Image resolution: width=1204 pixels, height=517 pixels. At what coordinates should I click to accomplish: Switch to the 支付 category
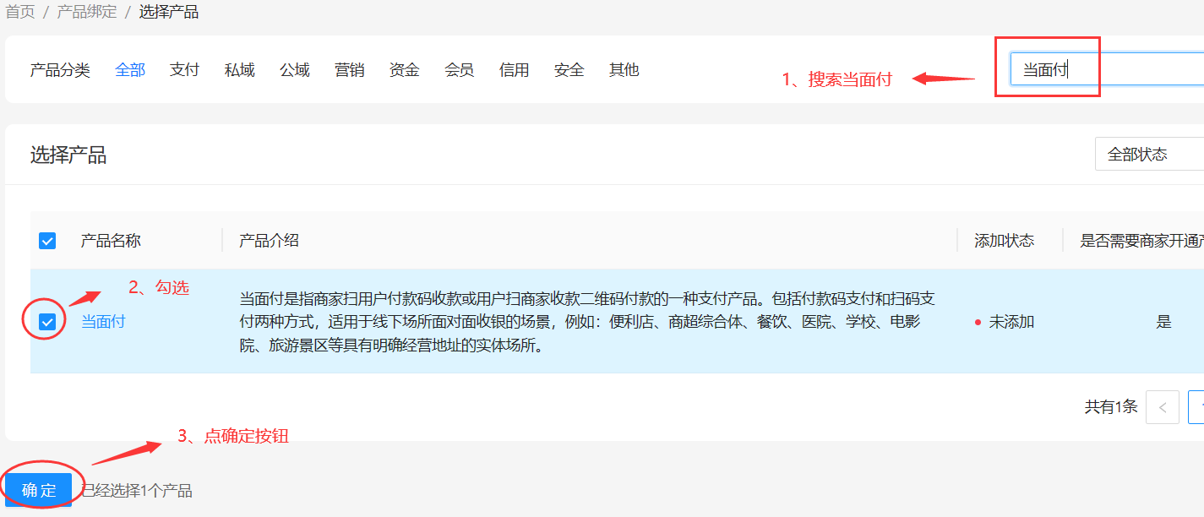[184, 70]
